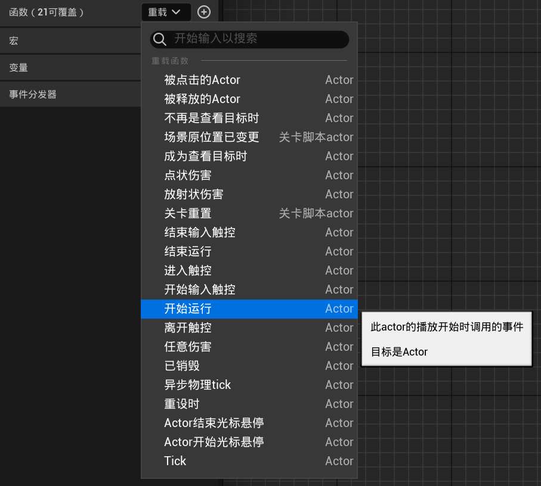Select 任意伤害 override function
Screen dimensions: 541x486
pyautogui.click(x=188, y=347)
